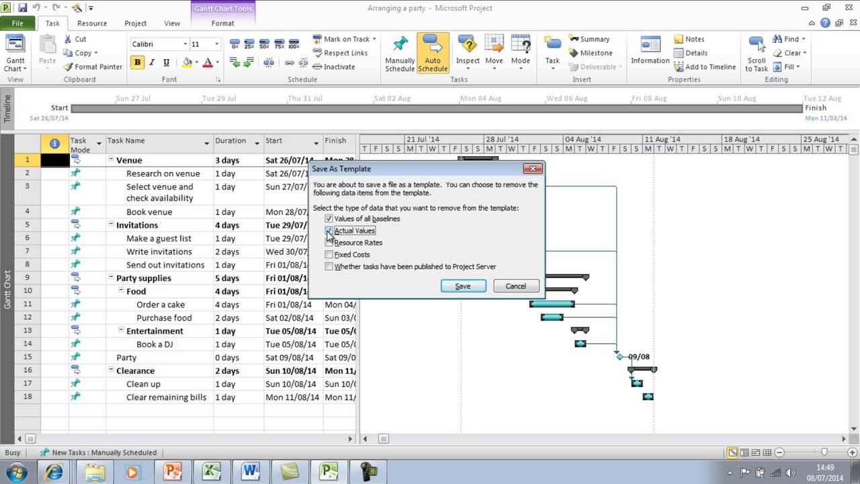Open Duration column filter dropdown
860x484 pixels.
(257, 143)
